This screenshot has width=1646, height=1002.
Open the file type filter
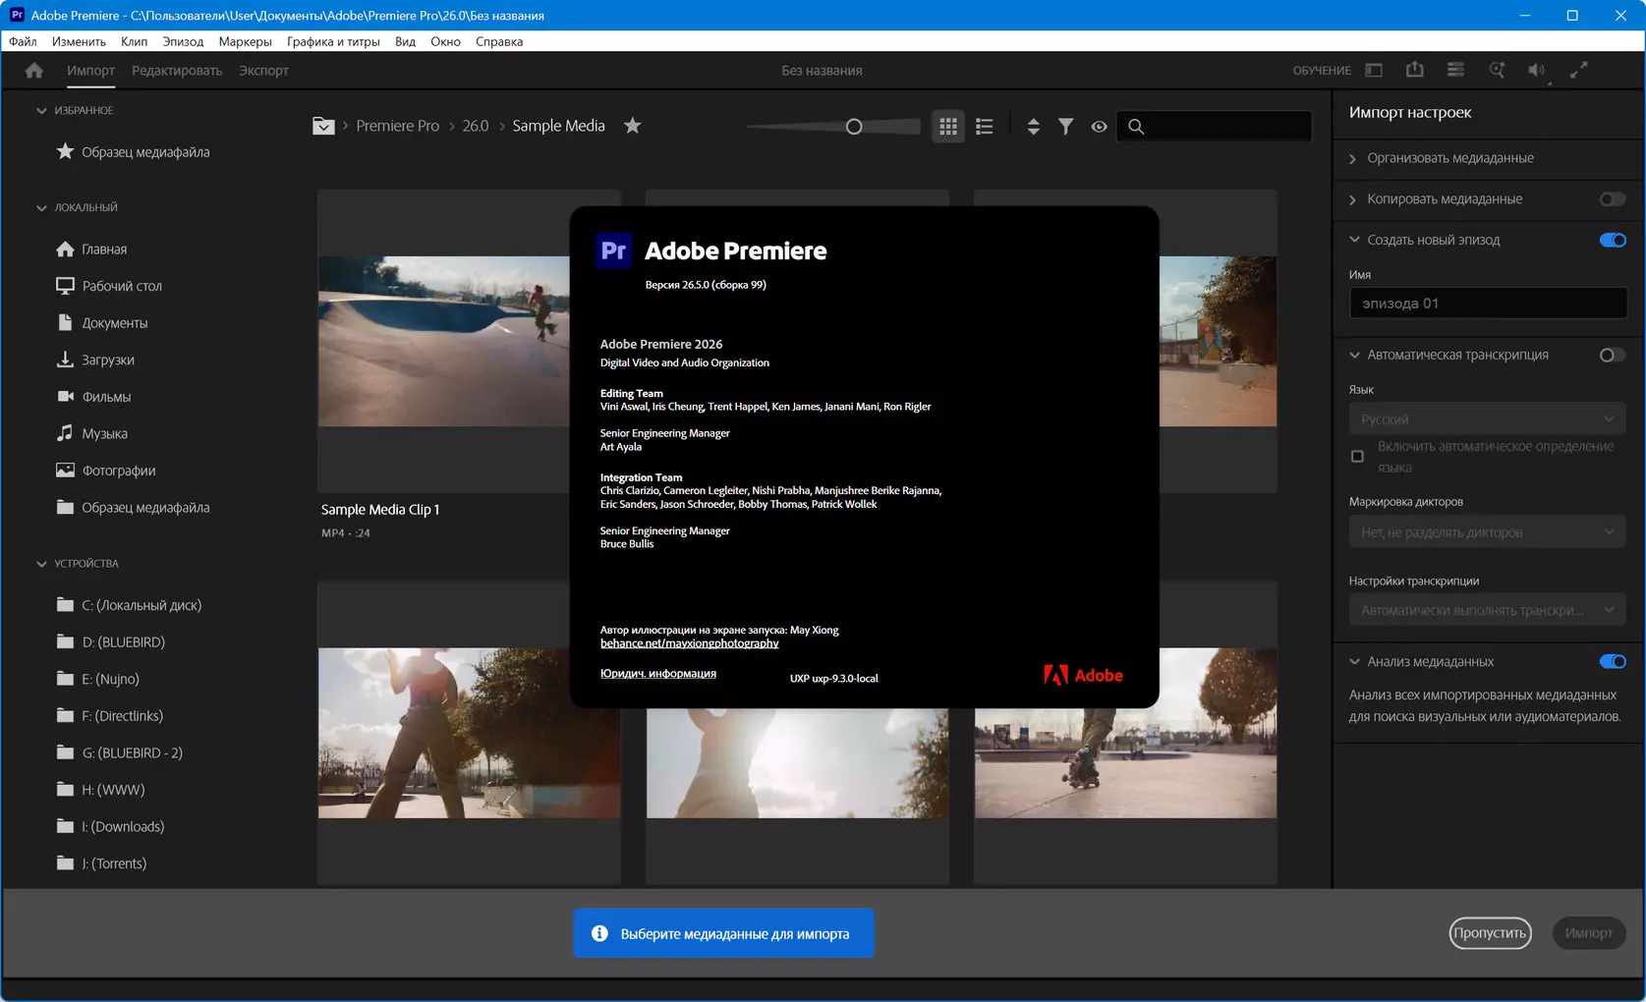click(x=1065, y=127)
